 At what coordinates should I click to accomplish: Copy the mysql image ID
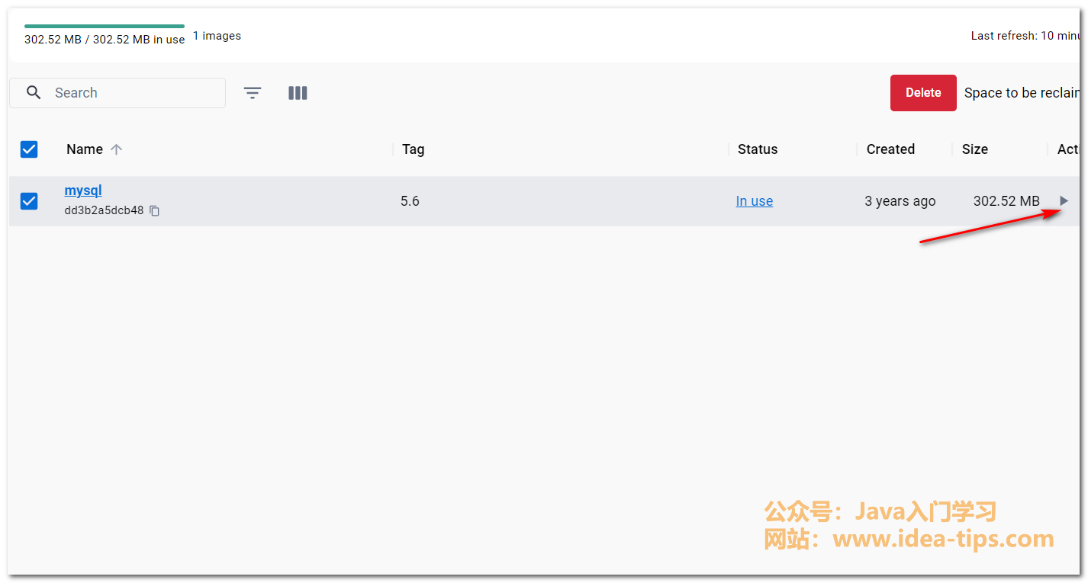click(155, 211)
